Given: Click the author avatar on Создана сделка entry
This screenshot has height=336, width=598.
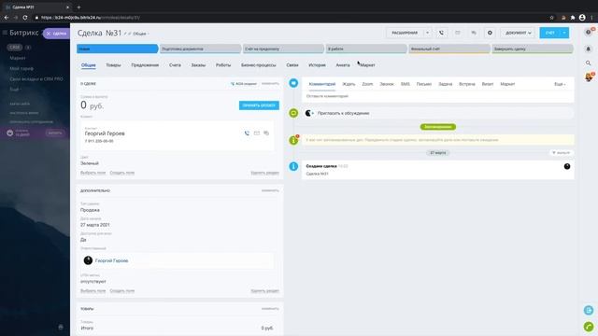Looking at the screenshot, I should pos(567,166).
